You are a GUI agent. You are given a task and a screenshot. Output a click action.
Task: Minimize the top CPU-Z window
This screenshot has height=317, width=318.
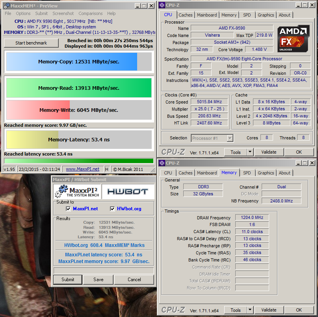[x=298, y=5]
